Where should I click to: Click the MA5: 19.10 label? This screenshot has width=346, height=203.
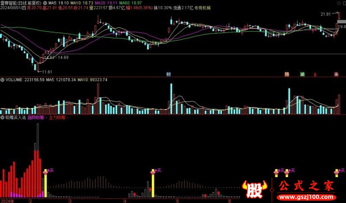coord(58,3)
